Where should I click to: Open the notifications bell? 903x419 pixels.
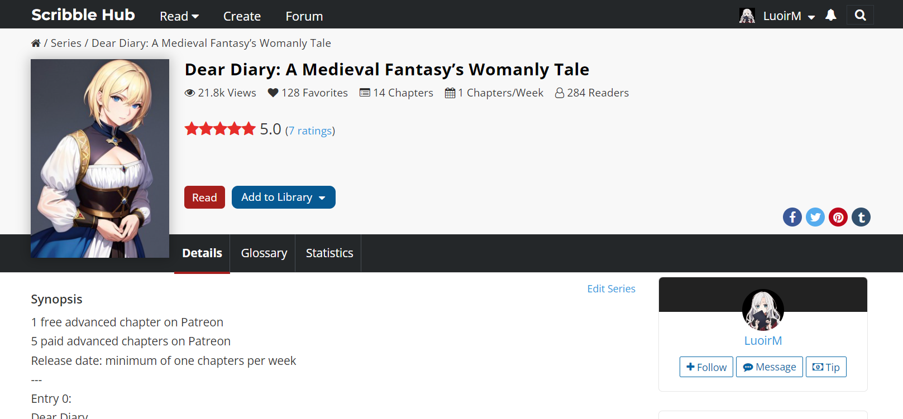830,15
